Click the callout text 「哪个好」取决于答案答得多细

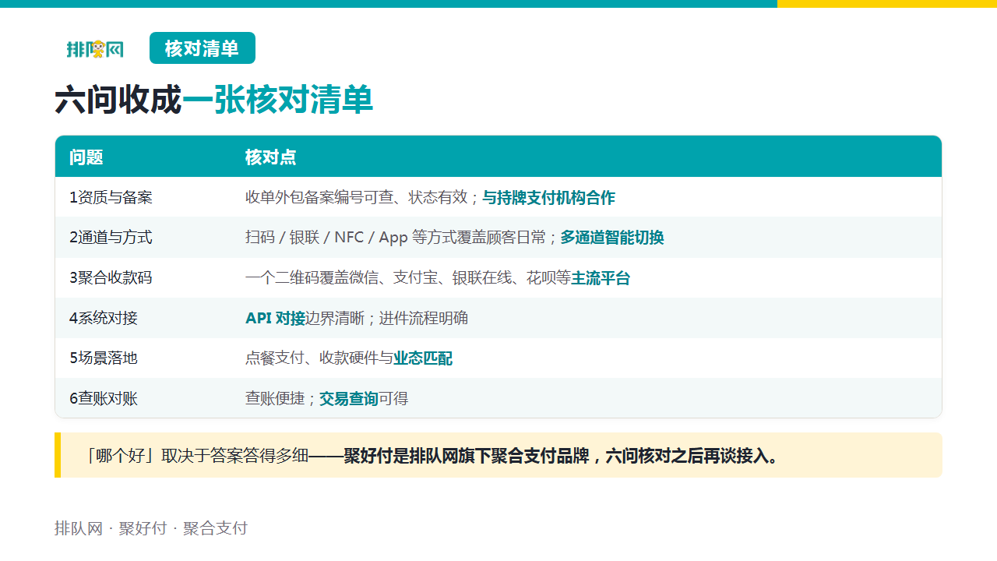198,456
